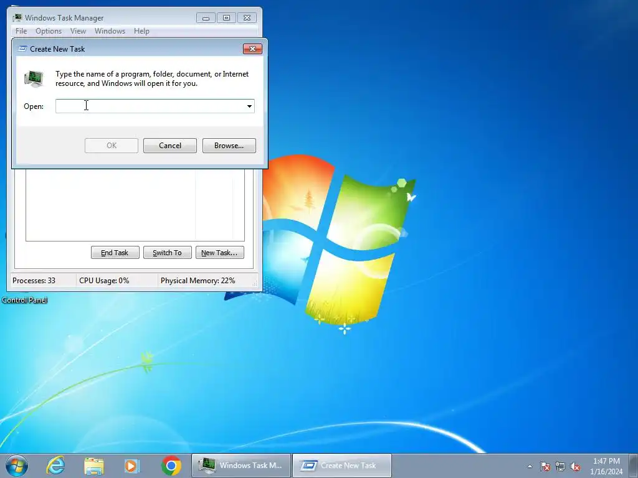The width and height of the screenshot is (638, 478).
Task: Click the Open text input field
Action: click(x=150, y=106)
